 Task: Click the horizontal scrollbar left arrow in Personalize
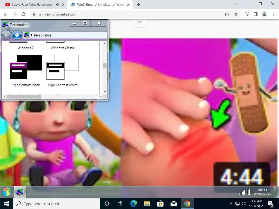[4, 97]
